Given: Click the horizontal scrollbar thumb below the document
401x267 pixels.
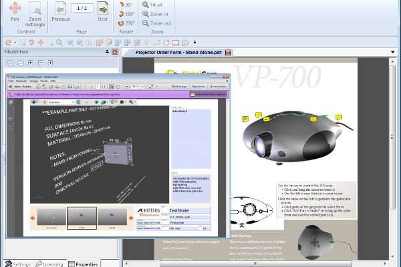Looking at the screenshot, I should tap(256, 264).
